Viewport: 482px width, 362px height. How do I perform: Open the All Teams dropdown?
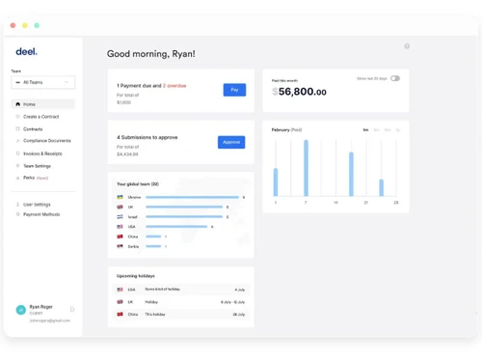(43, 82)
